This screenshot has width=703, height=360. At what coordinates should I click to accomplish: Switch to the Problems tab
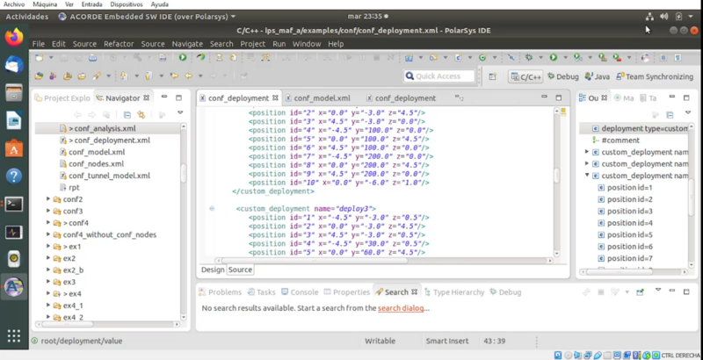pos(221,292)
